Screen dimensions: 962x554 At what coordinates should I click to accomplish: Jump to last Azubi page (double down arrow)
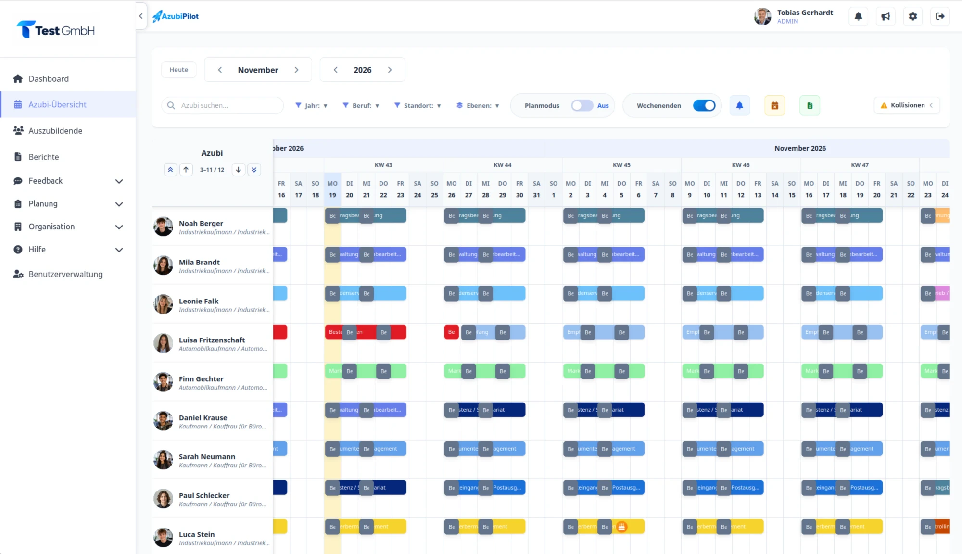[254, 170]
